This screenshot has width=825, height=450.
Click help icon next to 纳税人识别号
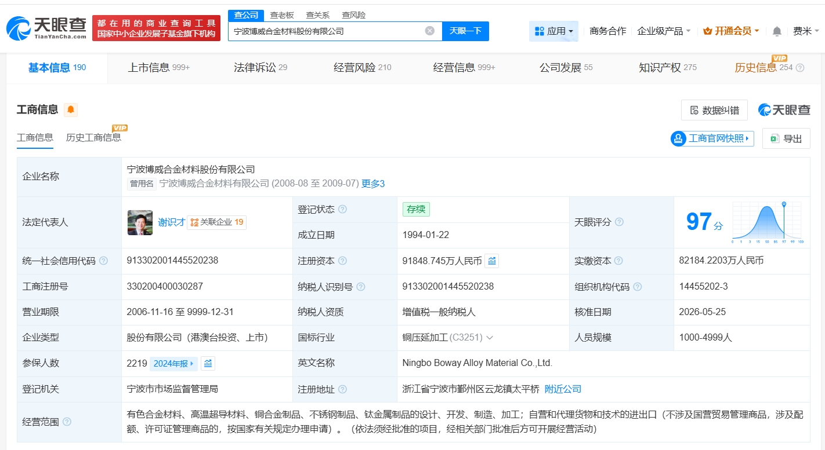[x=361, y=287]
